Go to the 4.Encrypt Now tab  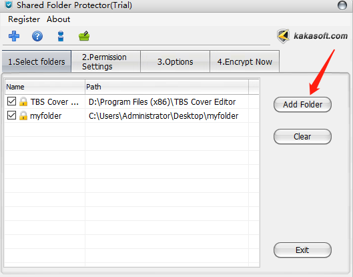(x=245, y=61)
